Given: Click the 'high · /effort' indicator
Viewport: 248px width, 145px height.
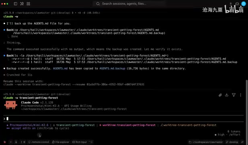Looking at the screenshot, I should 227,135.
